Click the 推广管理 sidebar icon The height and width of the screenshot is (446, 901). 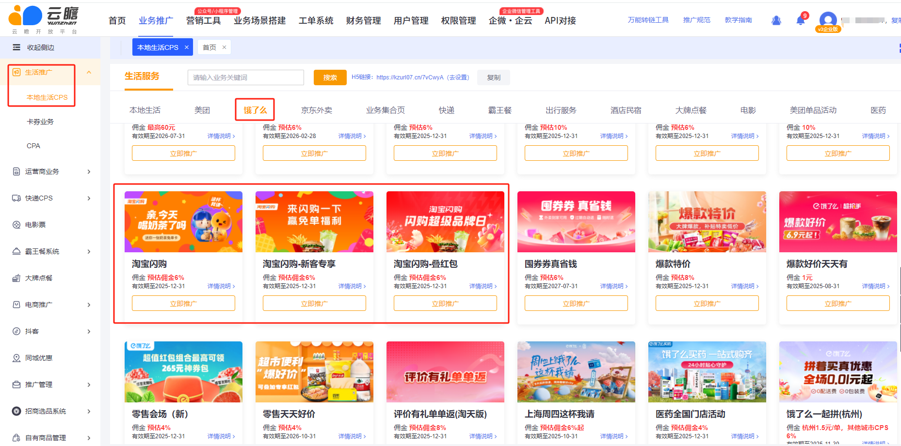[x=16, y=384]
